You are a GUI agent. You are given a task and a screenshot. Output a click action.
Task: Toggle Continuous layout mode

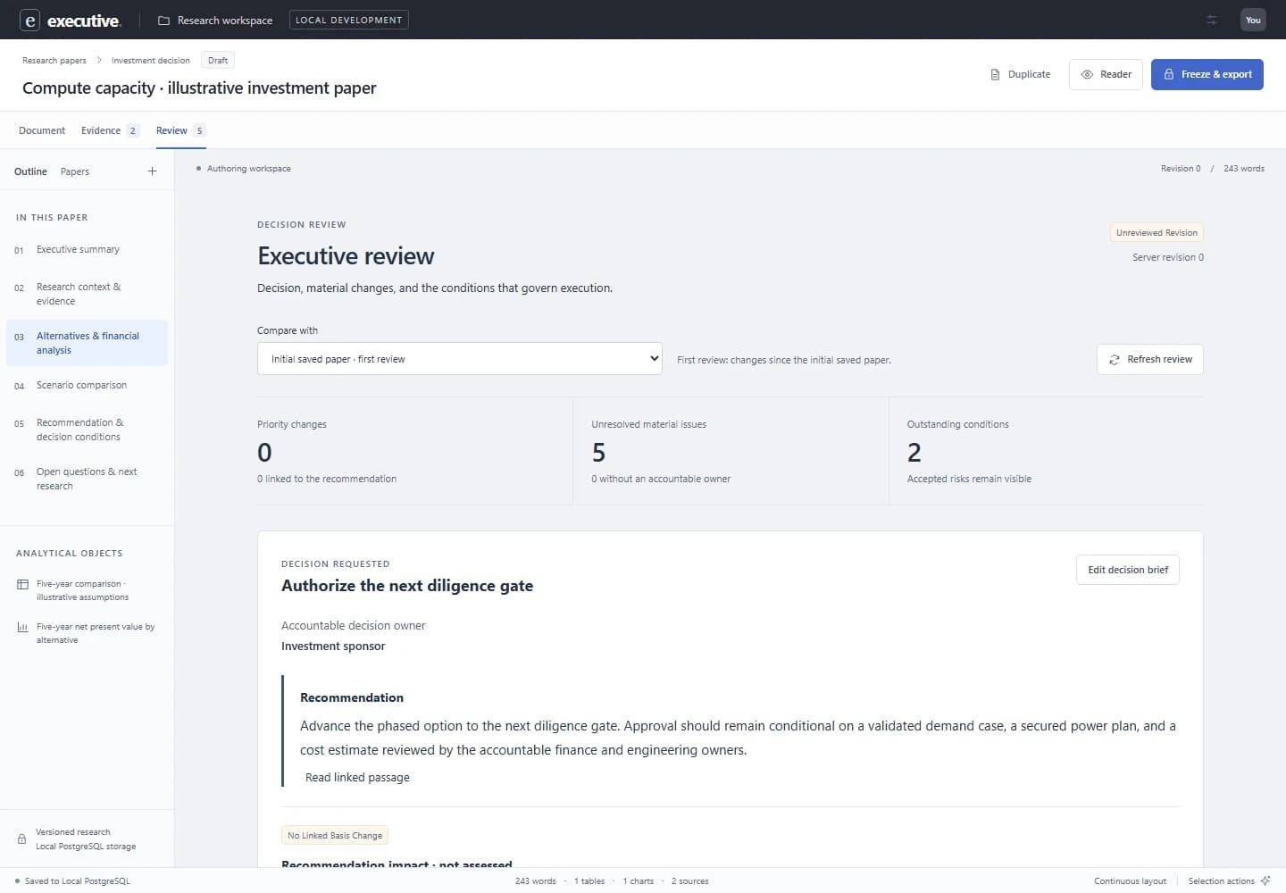pos(1130,881)
